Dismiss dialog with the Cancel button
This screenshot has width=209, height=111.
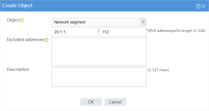click(115, 102)
